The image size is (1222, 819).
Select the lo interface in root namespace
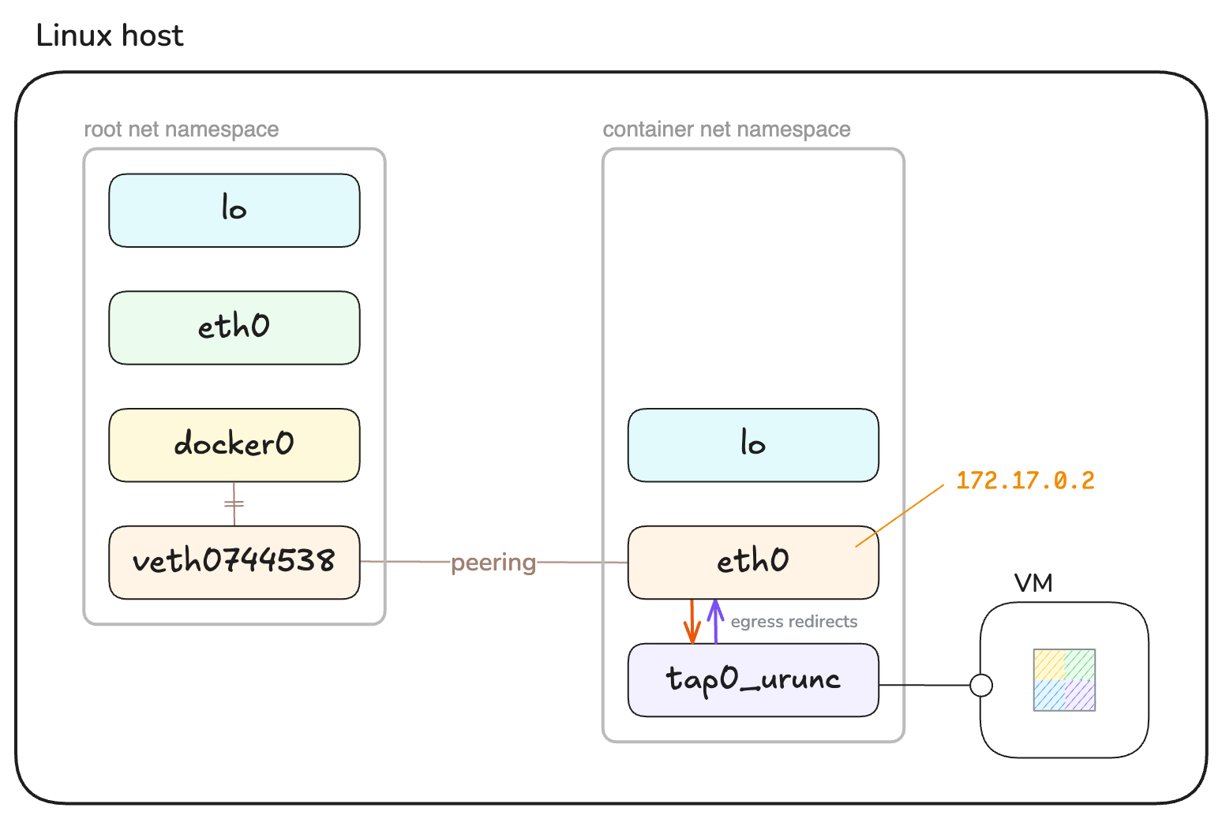coord(234,210)
